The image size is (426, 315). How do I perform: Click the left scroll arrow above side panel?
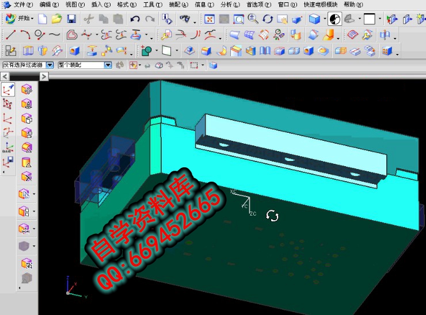pos(5,76)
